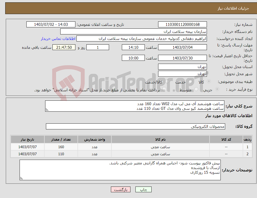Image resolution: width=257 pixels, height=198 pixels.
Task: Select the متوسط purchase type radio
Action: (x=196, y=89)
